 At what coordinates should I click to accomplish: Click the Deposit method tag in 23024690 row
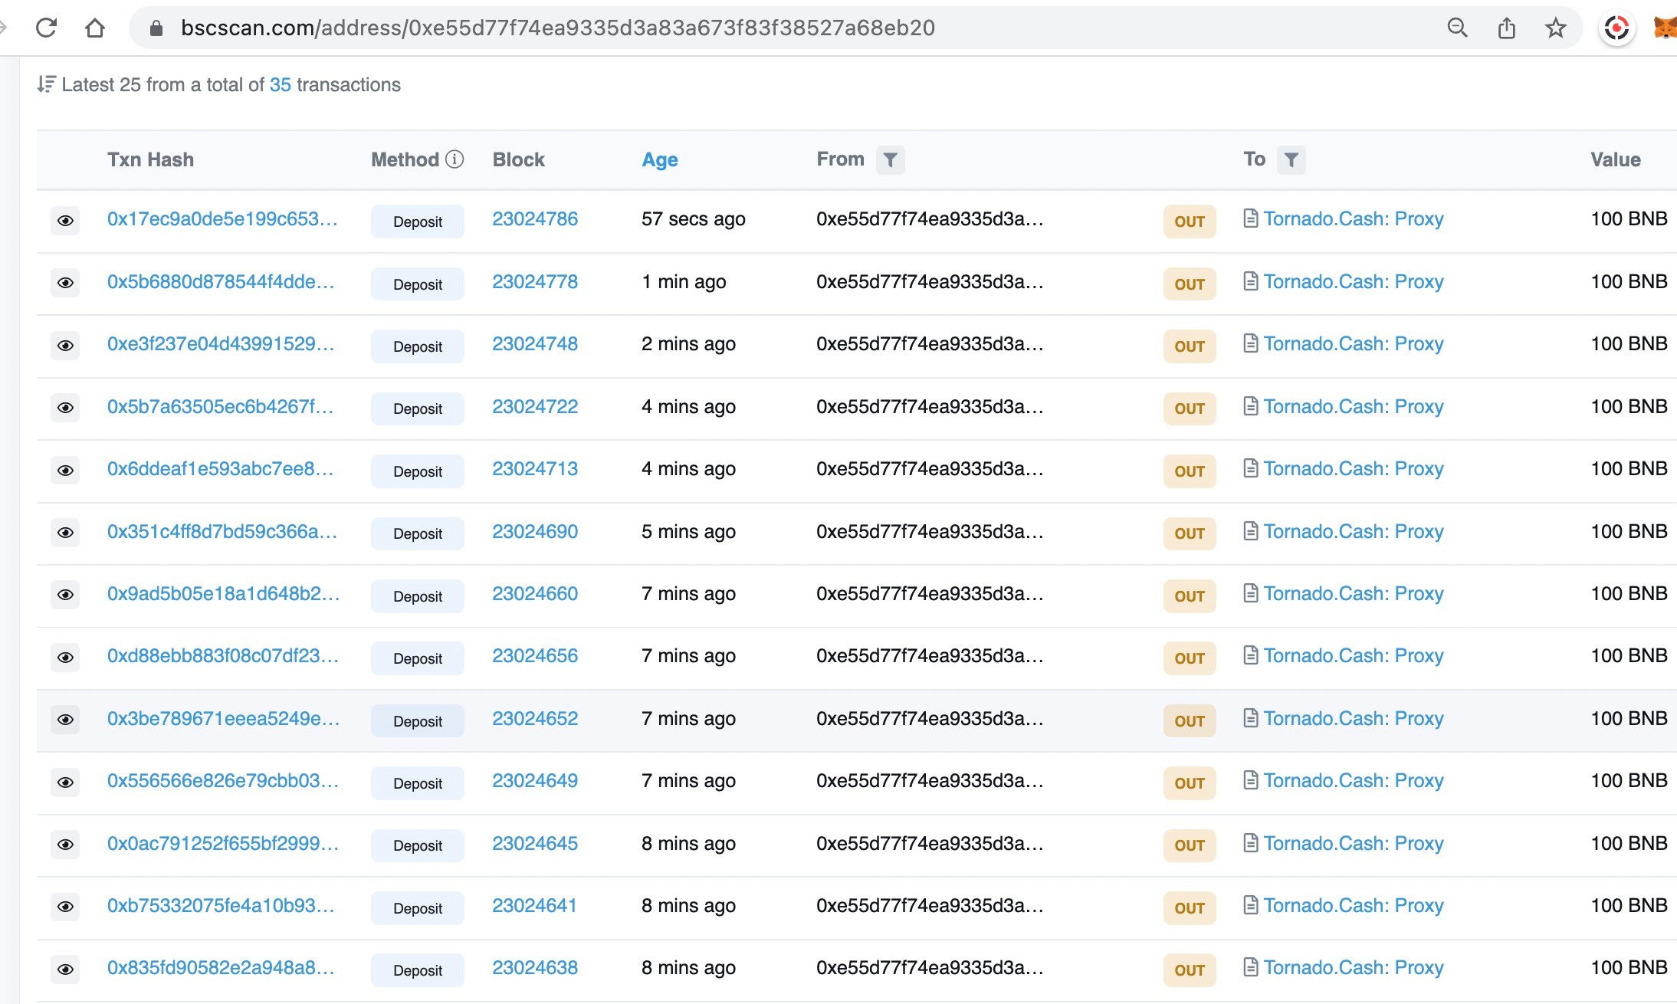pyautogui.click(x=418, y=533)
